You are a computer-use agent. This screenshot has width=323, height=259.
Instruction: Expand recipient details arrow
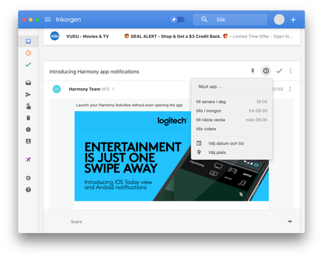[x=113, y=89]
